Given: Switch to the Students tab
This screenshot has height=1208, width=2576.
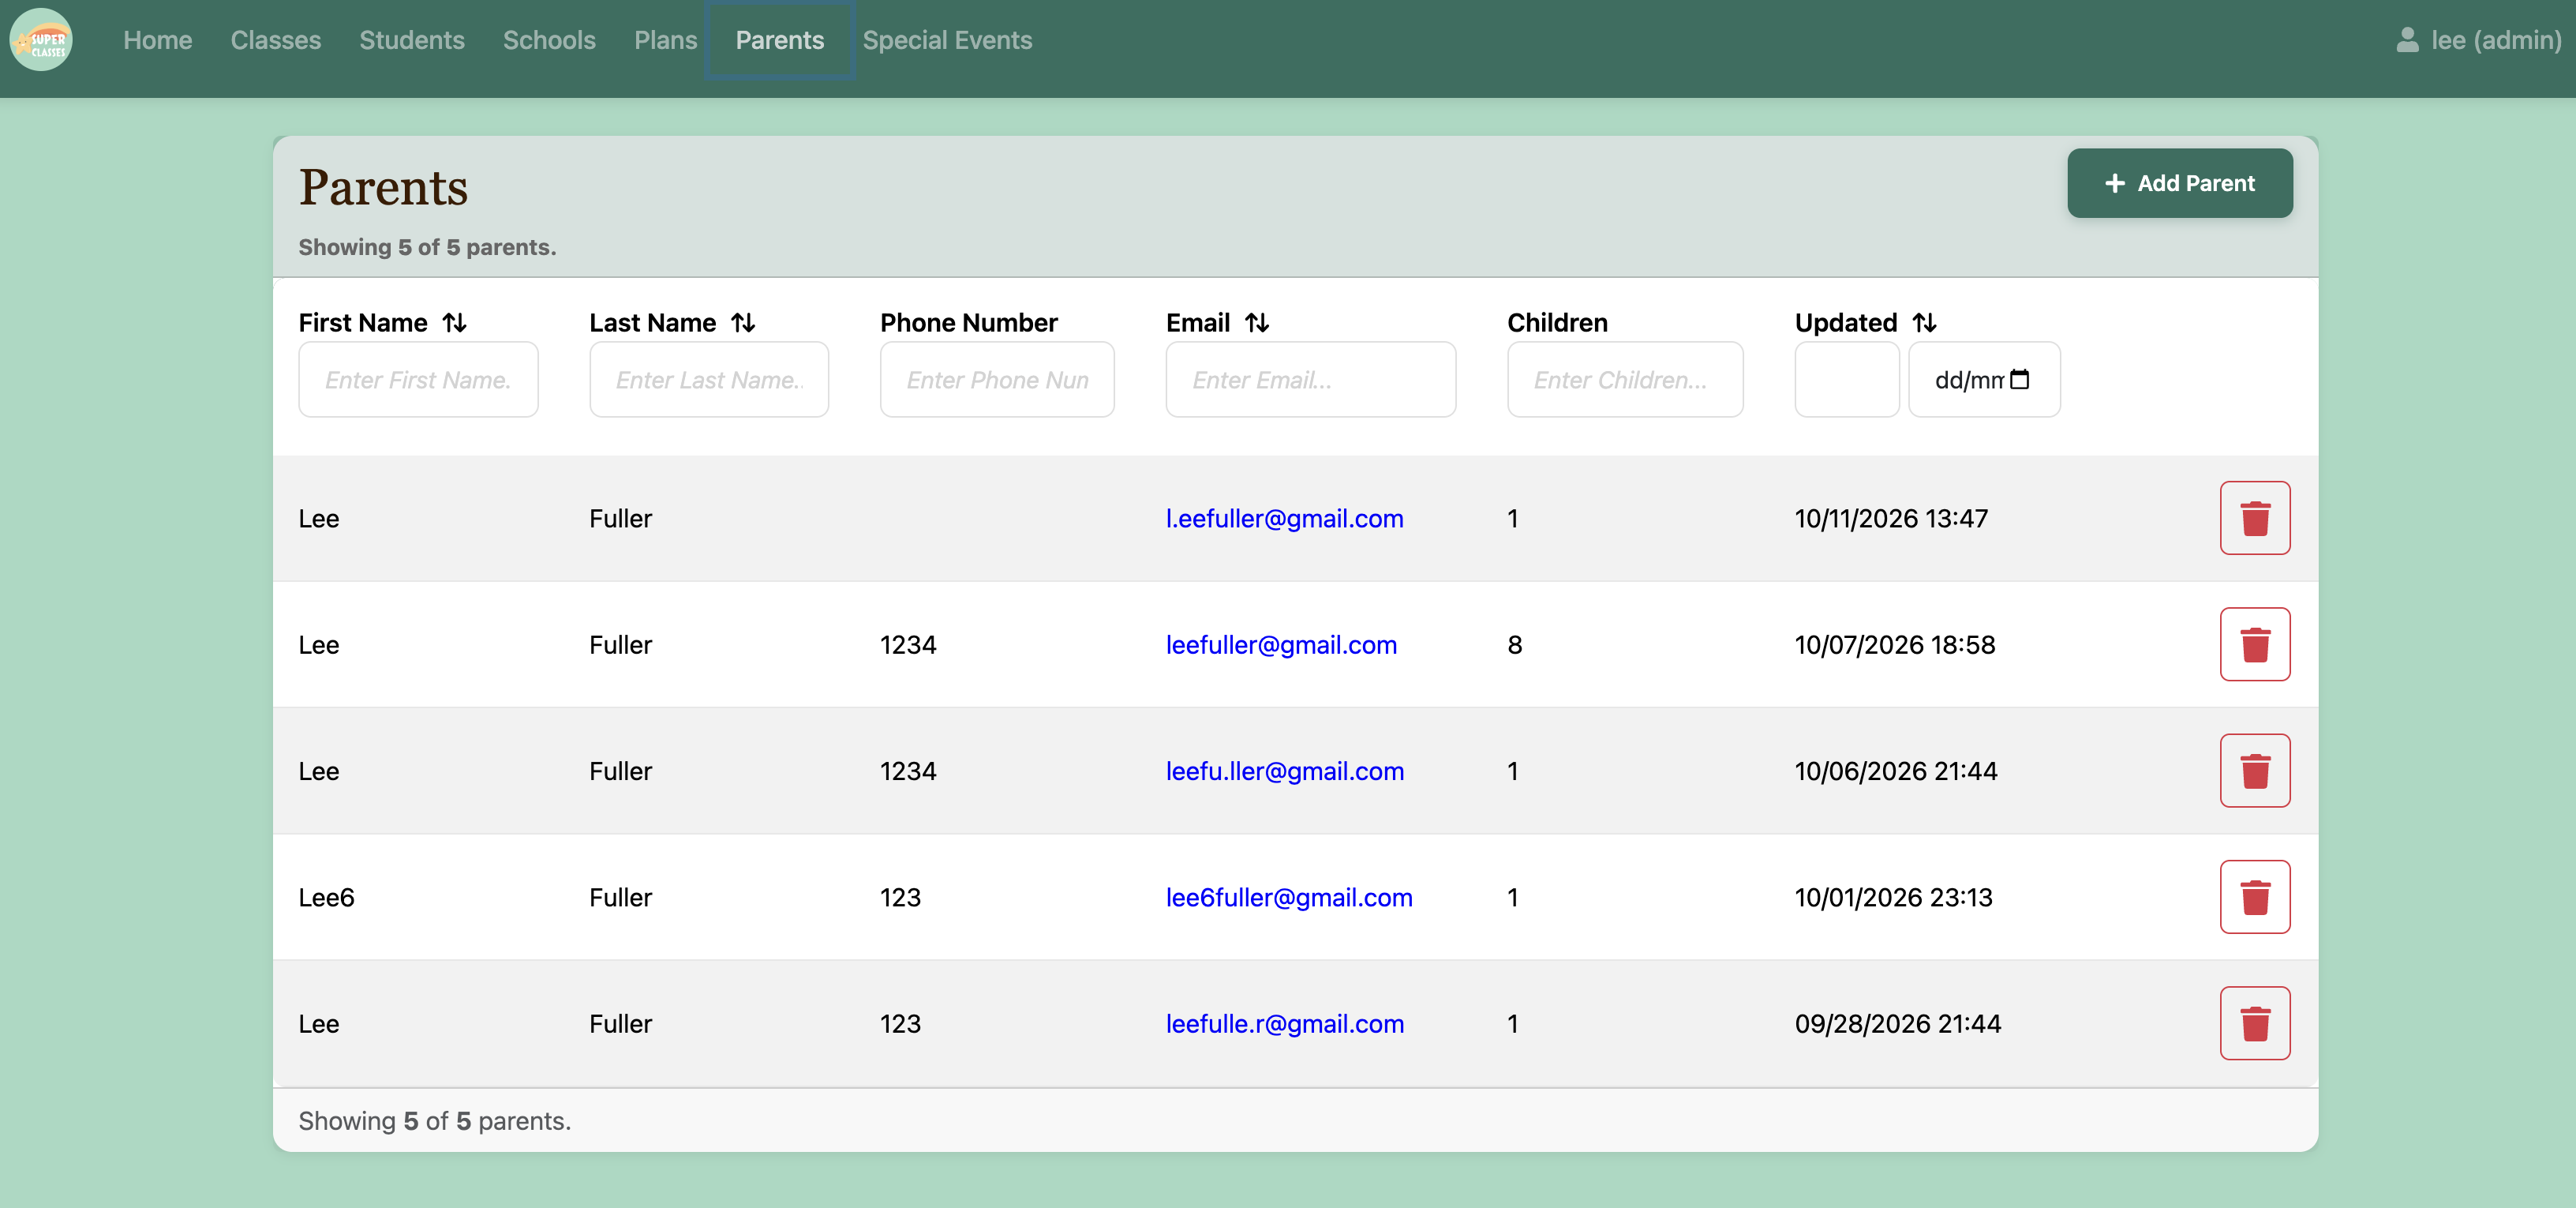Looking at the screenshot, I should coord(412,40).
